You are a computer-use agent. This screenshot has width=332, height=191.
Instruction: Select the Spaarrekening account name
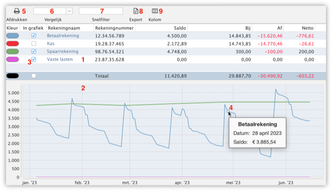62,52
